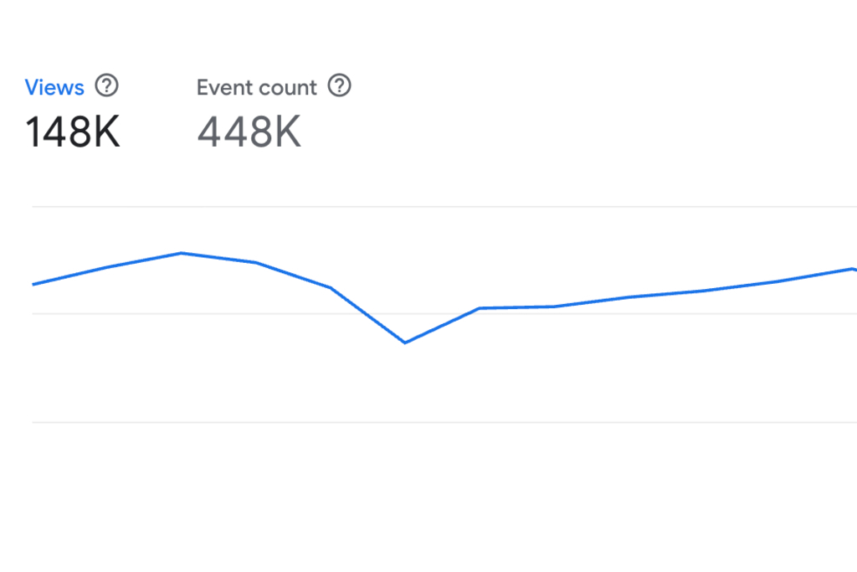This screenshot has height=572, width=857.
Task: Select the Views metric tab label
Action: pyautogui.click(x=54, y=87)
